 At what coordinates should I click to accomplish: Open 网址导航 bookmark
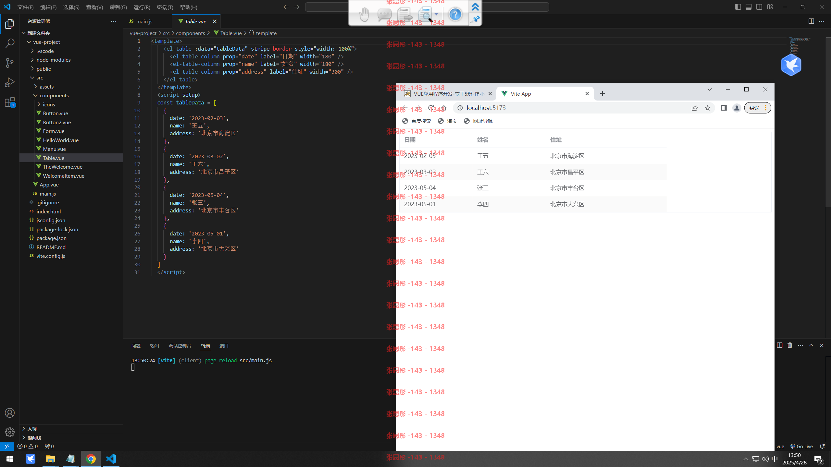[478, 121]
